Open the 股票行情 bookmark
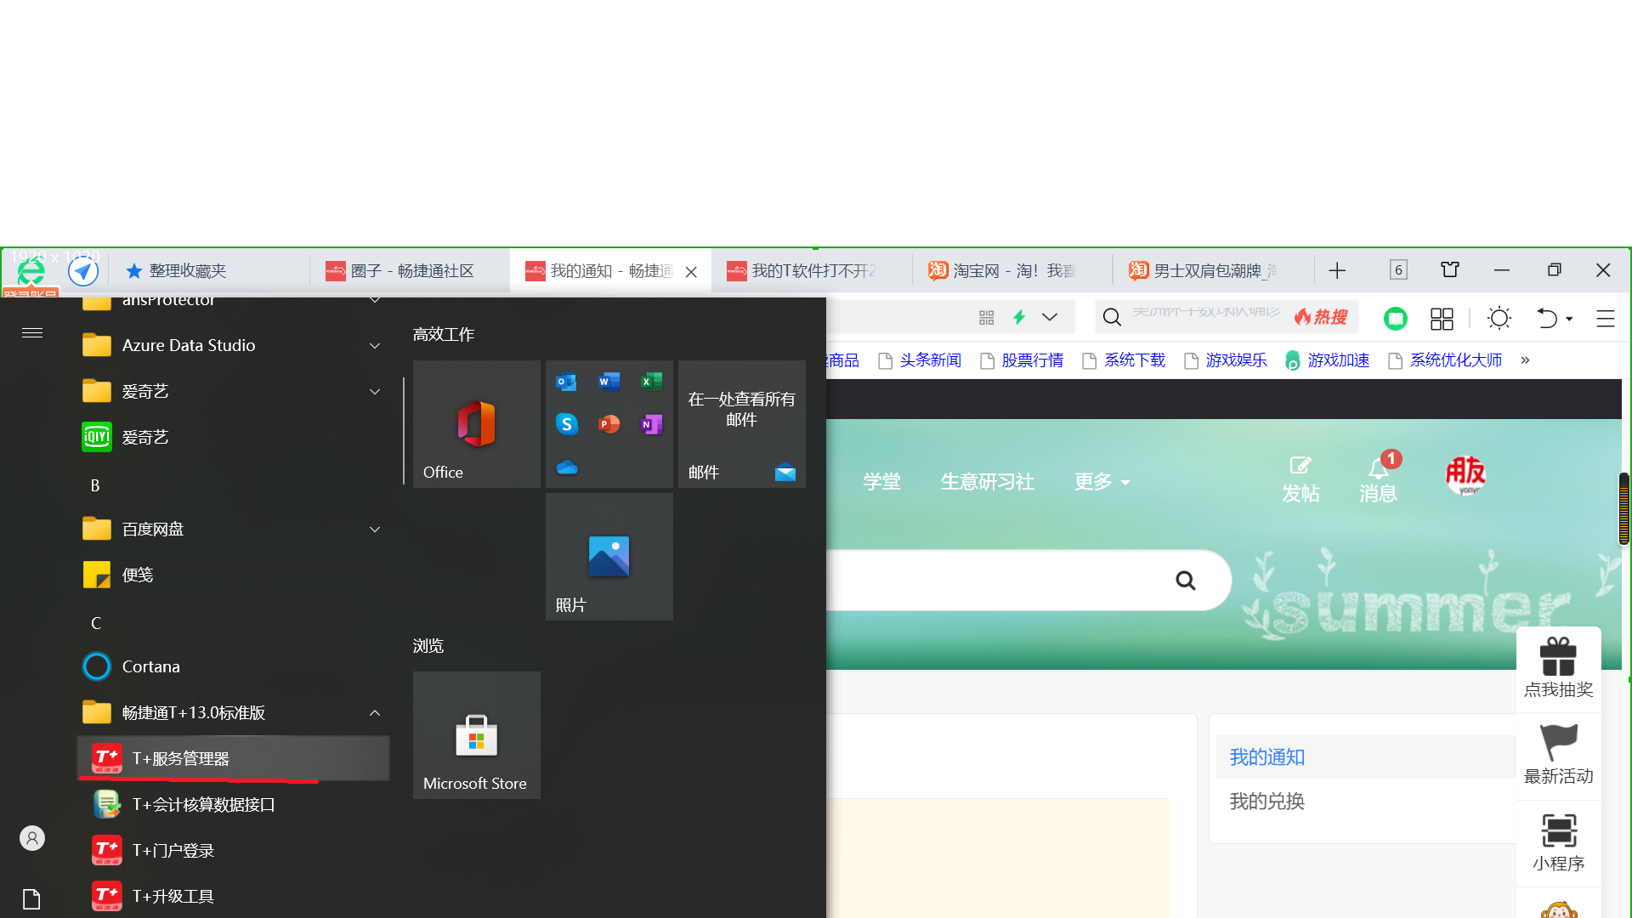This screenshot has height=918, width=1632. [1023, 360]
